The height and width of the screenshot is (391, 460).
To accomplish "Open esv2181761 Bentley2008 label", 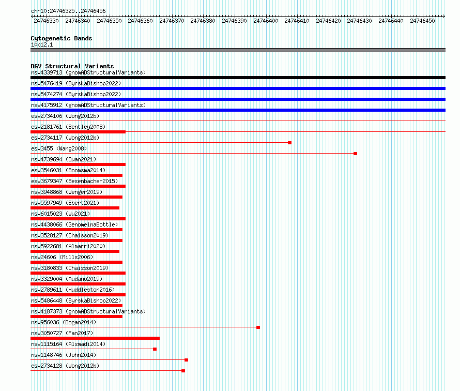I will click(68, 127).
